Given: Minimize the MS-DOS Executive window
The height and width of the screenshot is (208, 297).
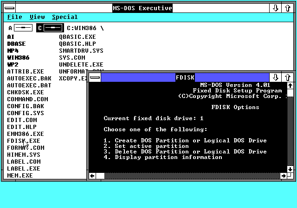Looking at the screenshot, I should tap(275, 8).
